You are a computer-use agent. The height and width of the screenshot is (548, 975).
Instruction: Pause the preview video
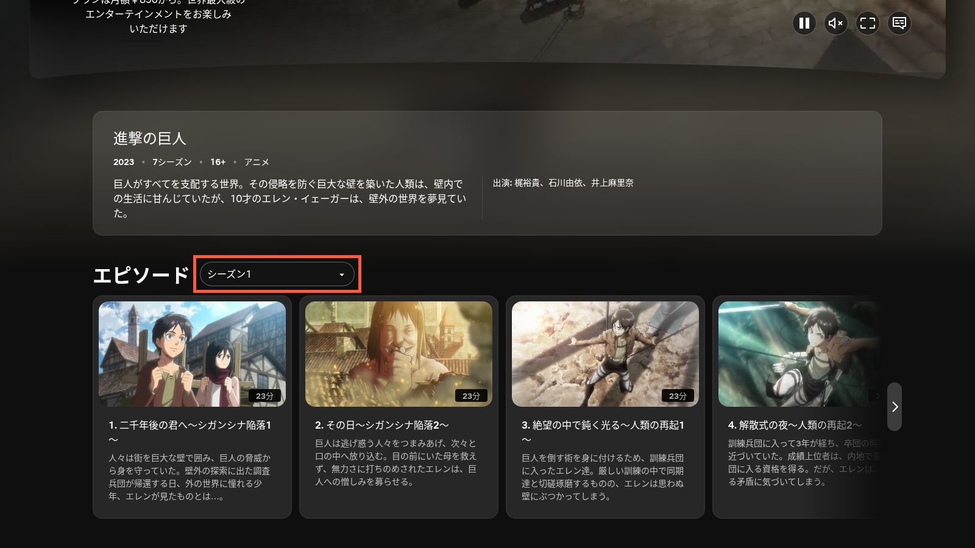click(804, 23)
